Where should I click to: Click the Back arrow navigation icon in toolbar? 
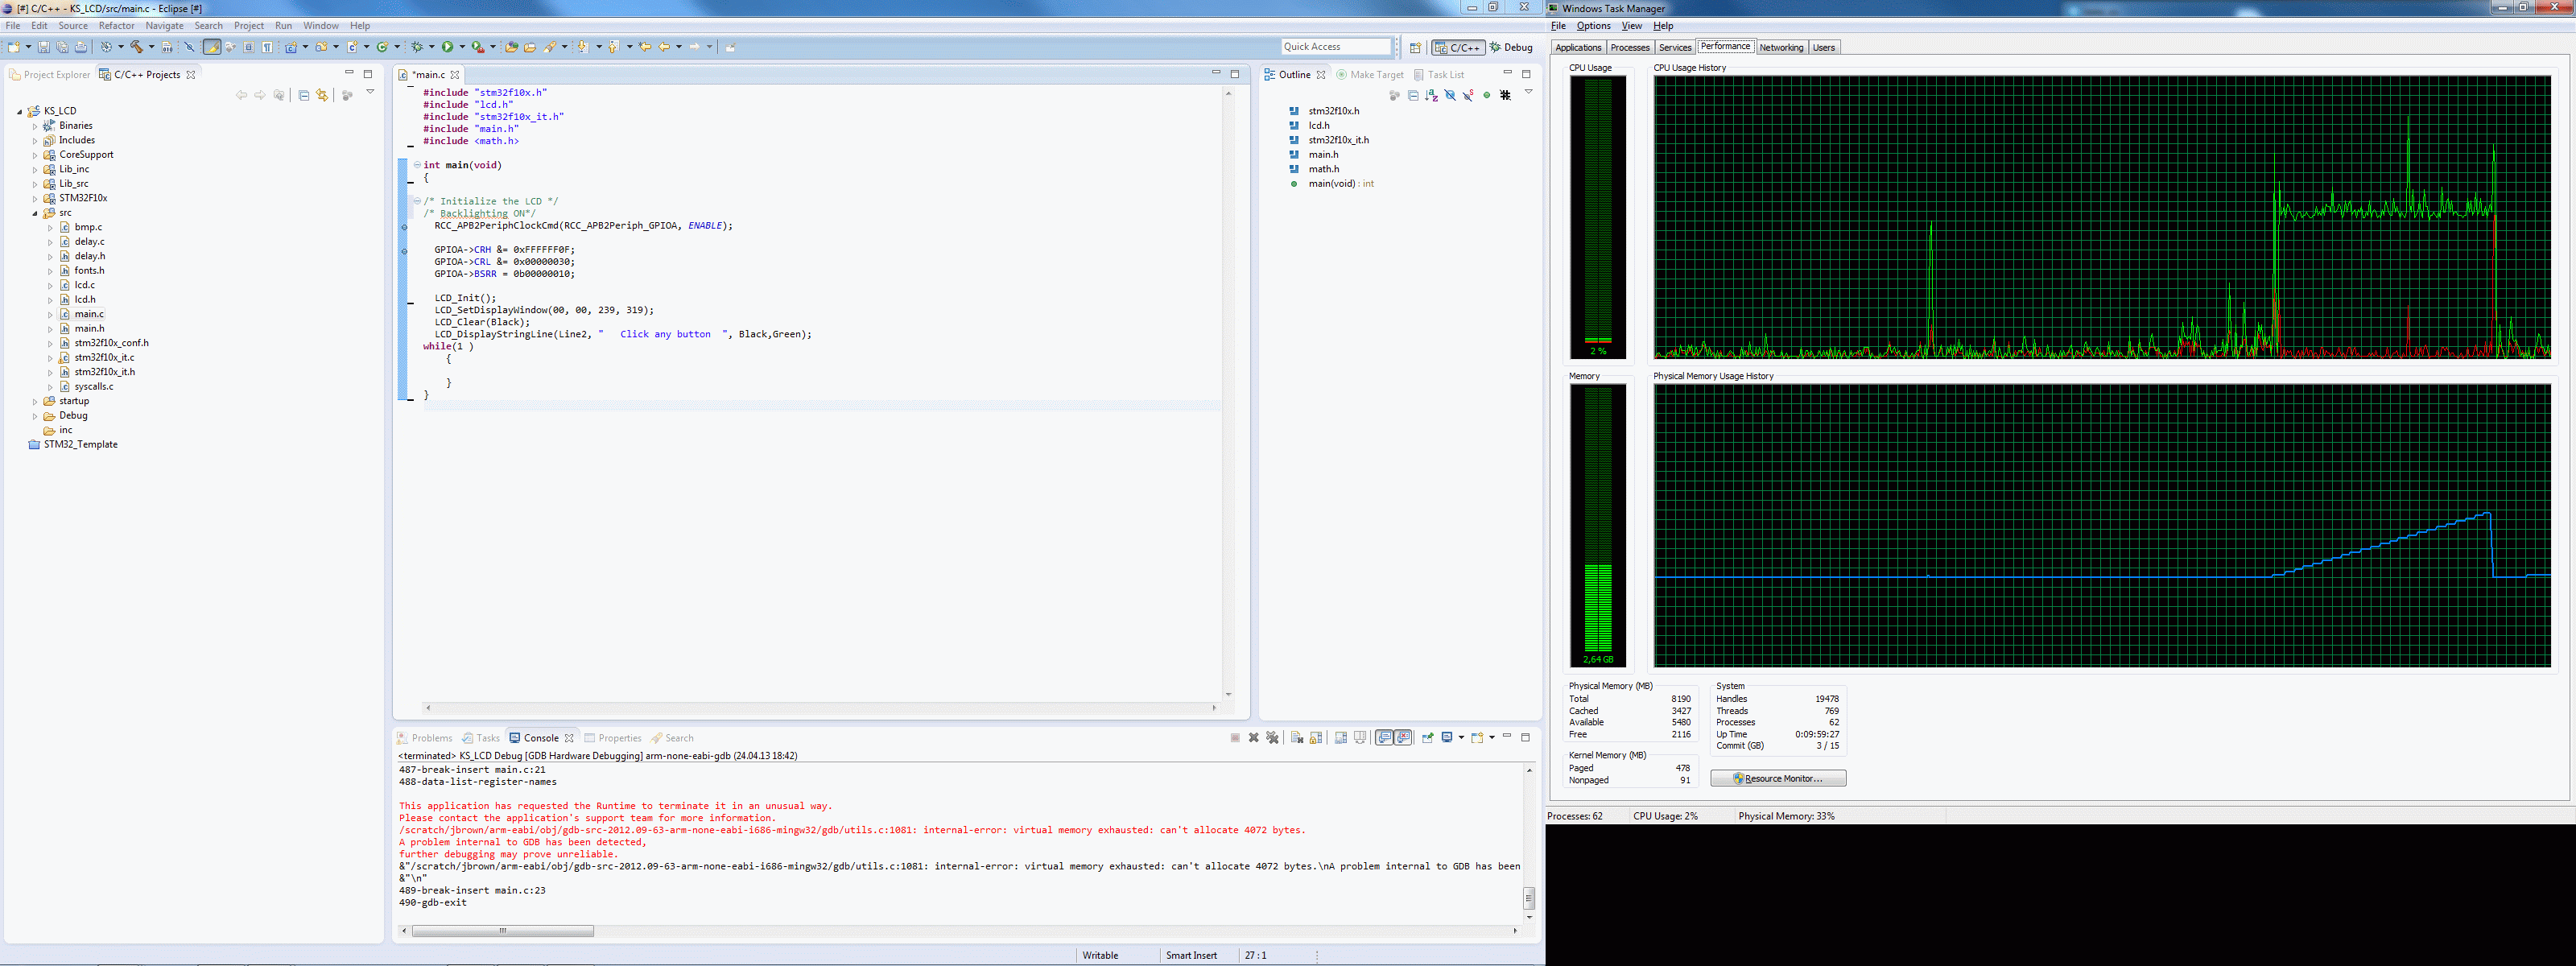[x=664, y=47]
